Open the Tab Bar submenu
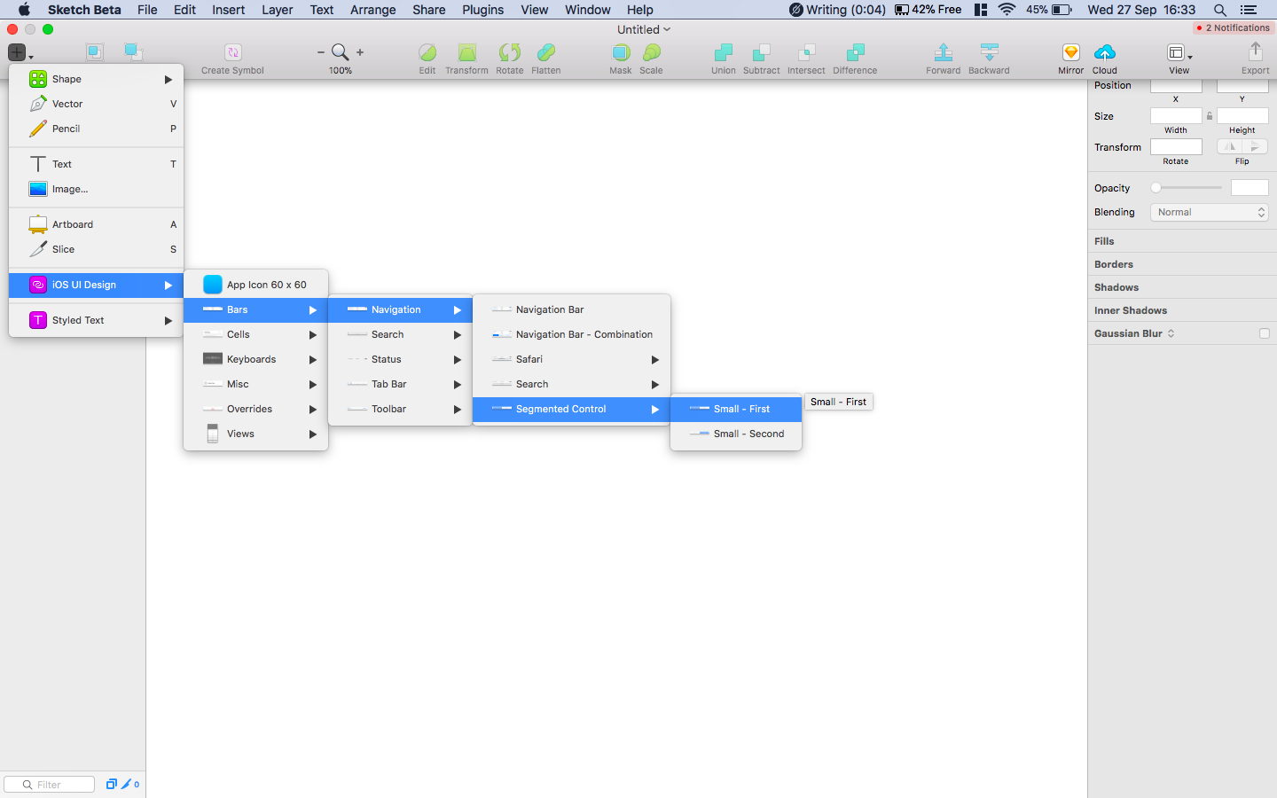Screen dimensions: 1277x798 (400, 384)
